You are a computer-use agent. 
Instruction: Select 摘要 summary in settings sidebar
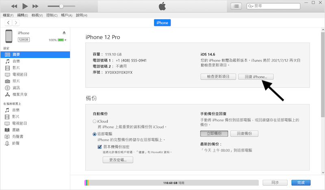[x=35, y=55]
